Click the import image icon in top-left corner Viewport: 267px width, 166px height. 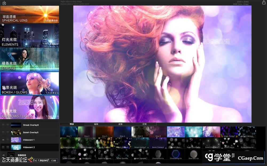tap(4, 3)
